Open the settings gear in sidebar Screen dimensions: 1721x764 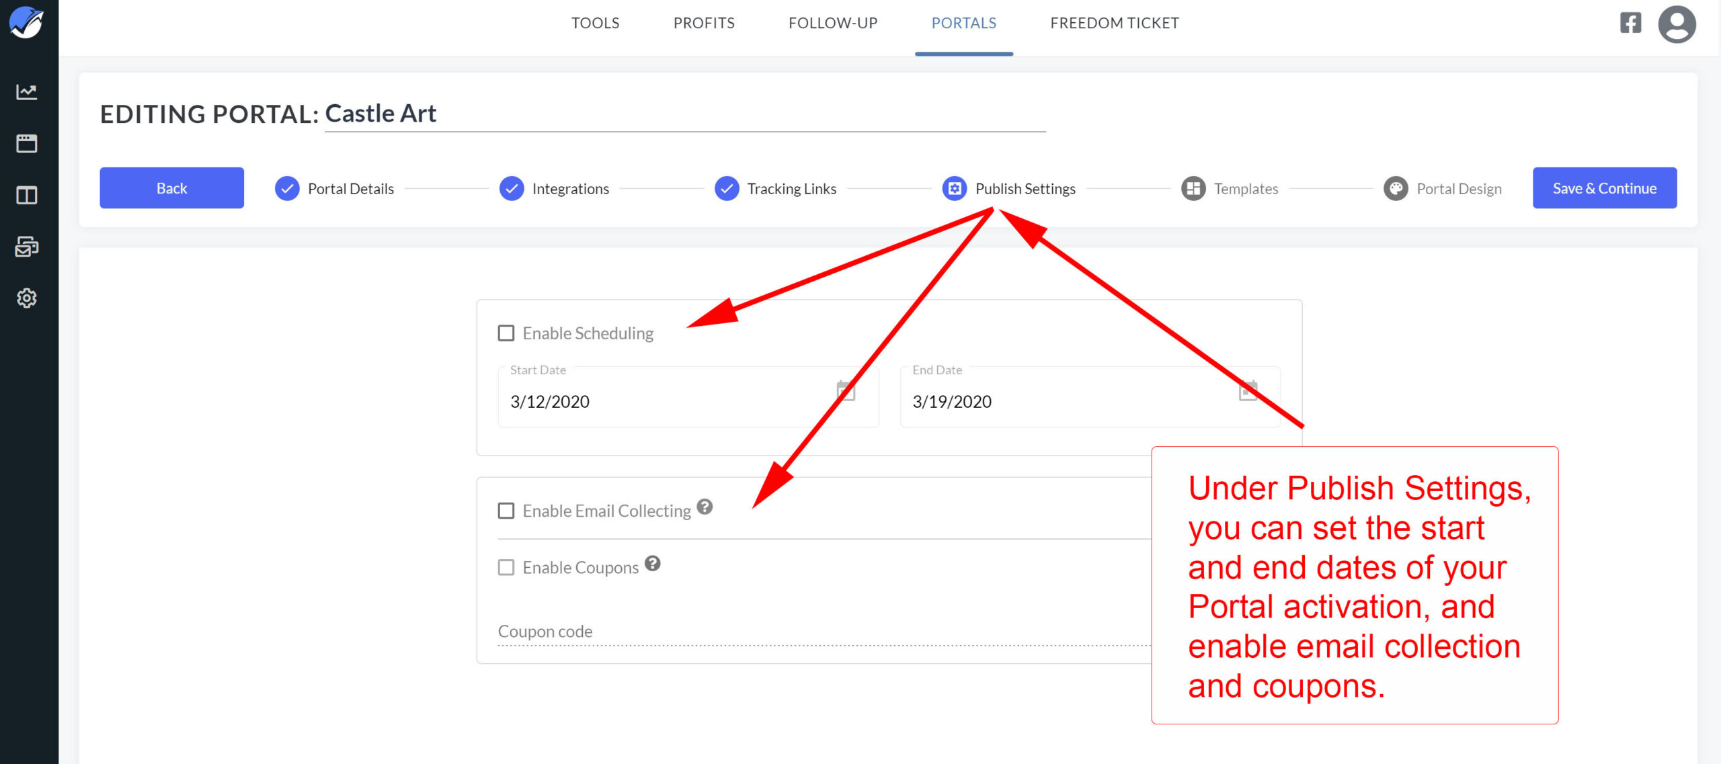coord(26,298)
